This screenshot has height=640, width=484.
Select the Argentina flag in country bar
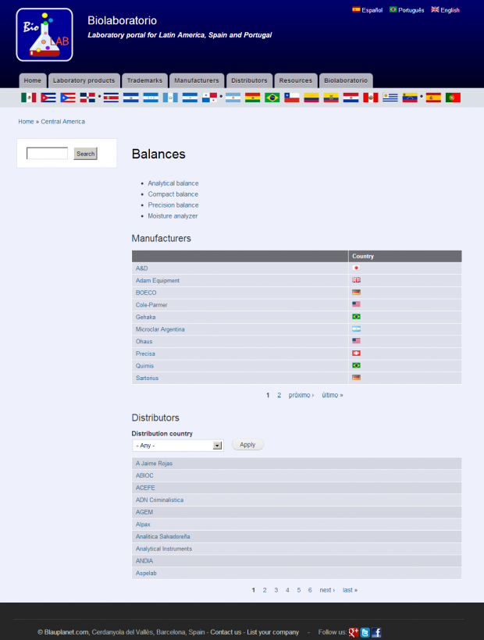(x=233, y=98)
